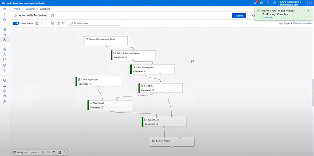Click in the Search canvas field
Image resolution: width=314 pixels, height=156 pixels.
[94, 23]
